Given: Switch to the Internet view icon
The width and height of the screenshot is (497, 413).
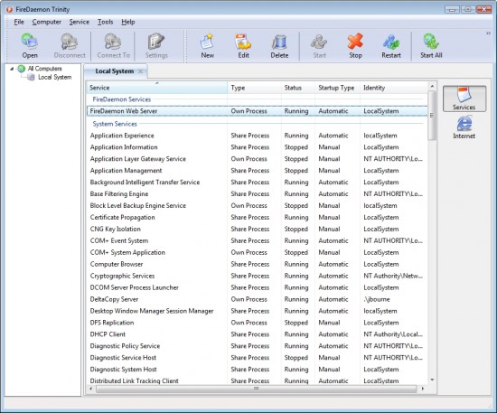Looking at the screenshot, I should click(464, 127).
